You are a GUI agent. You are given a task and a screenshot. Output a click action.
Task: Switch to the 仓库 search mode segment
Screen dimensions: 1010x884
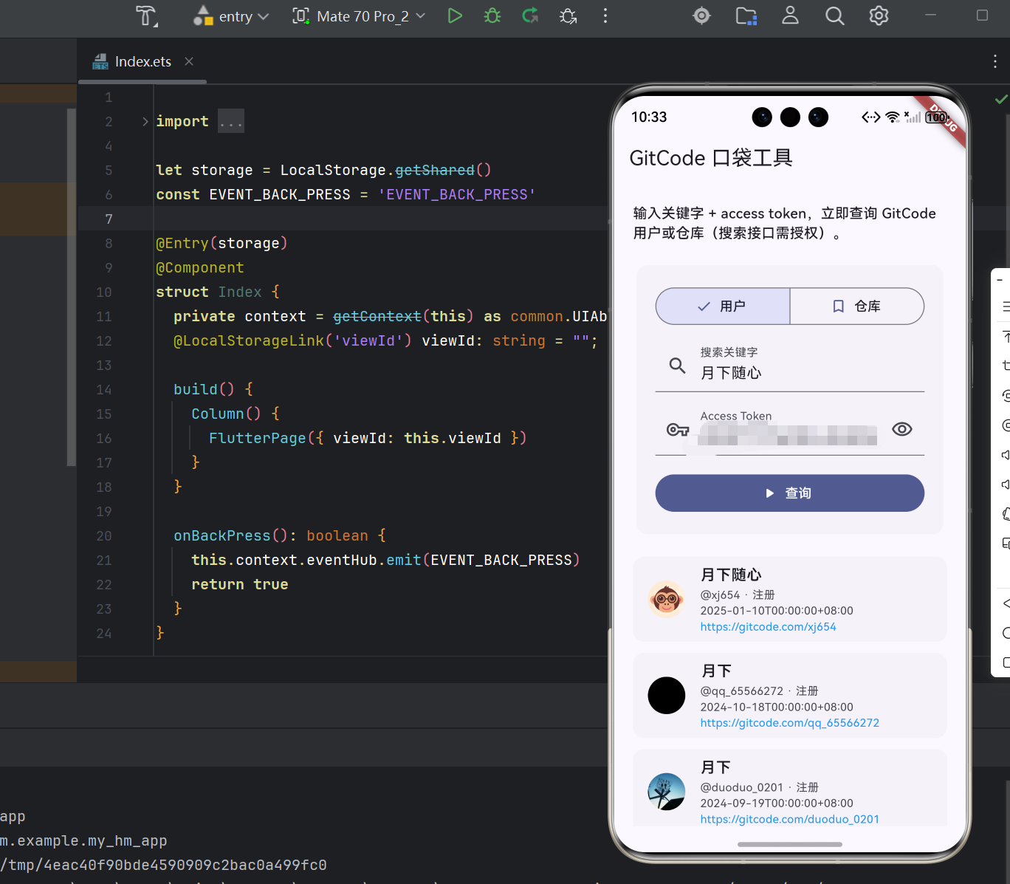click(857, 306)
